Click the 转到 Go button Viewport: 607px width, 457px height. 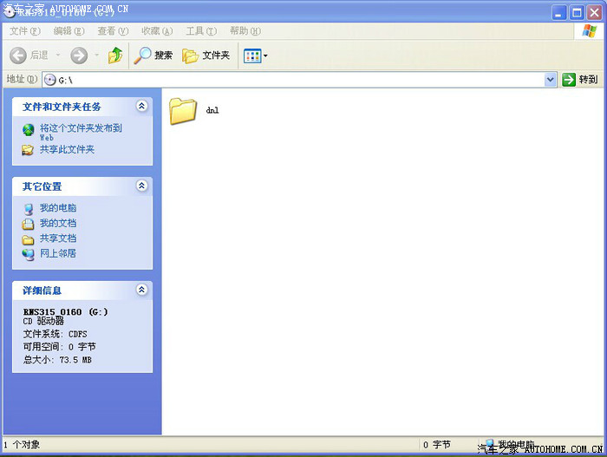[x=580, y=80]
